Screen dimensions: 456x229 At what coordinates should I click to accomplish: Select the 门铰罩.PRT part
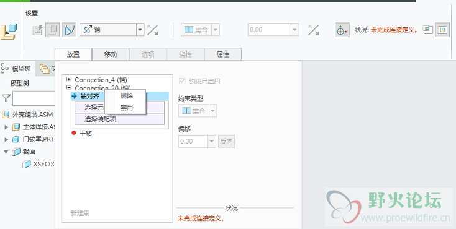pyautogui.click(x=39, y=139)
